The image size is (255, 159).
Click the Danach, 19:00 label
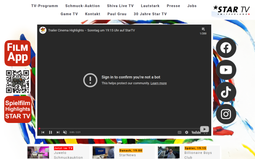tap(131, 151)
